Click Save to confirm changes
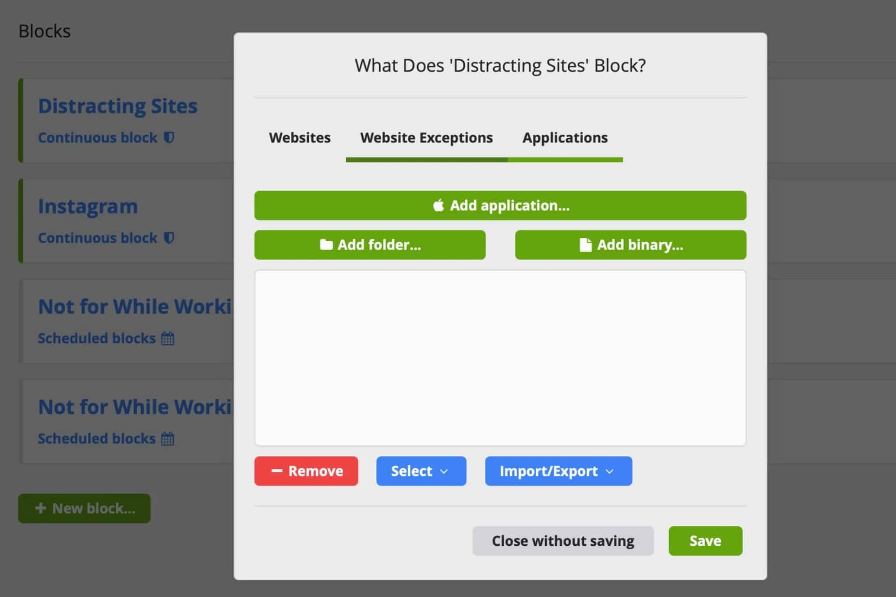The image size is (896, 597). [705, 541]
